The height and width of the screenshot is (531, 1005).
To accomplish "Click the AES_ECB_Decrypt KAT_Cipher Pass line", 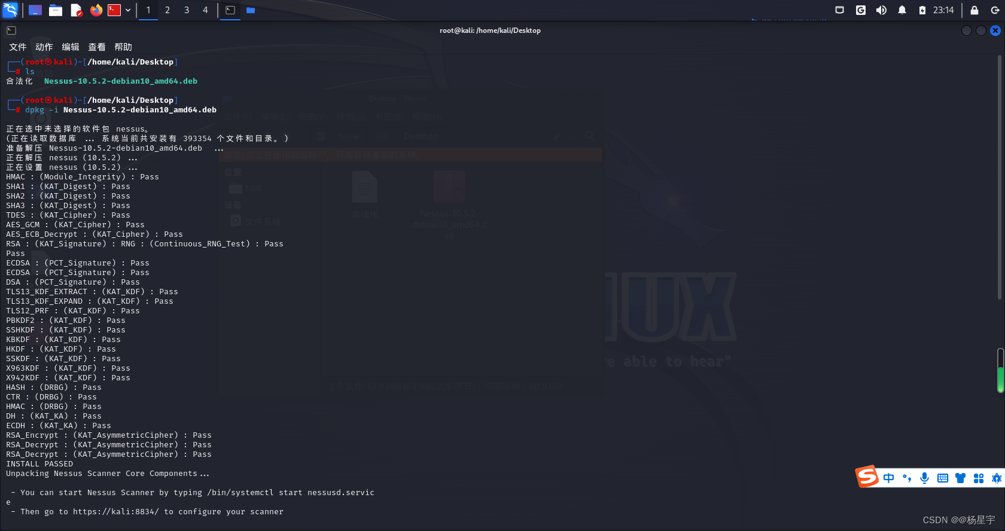I will coord(95,234).
